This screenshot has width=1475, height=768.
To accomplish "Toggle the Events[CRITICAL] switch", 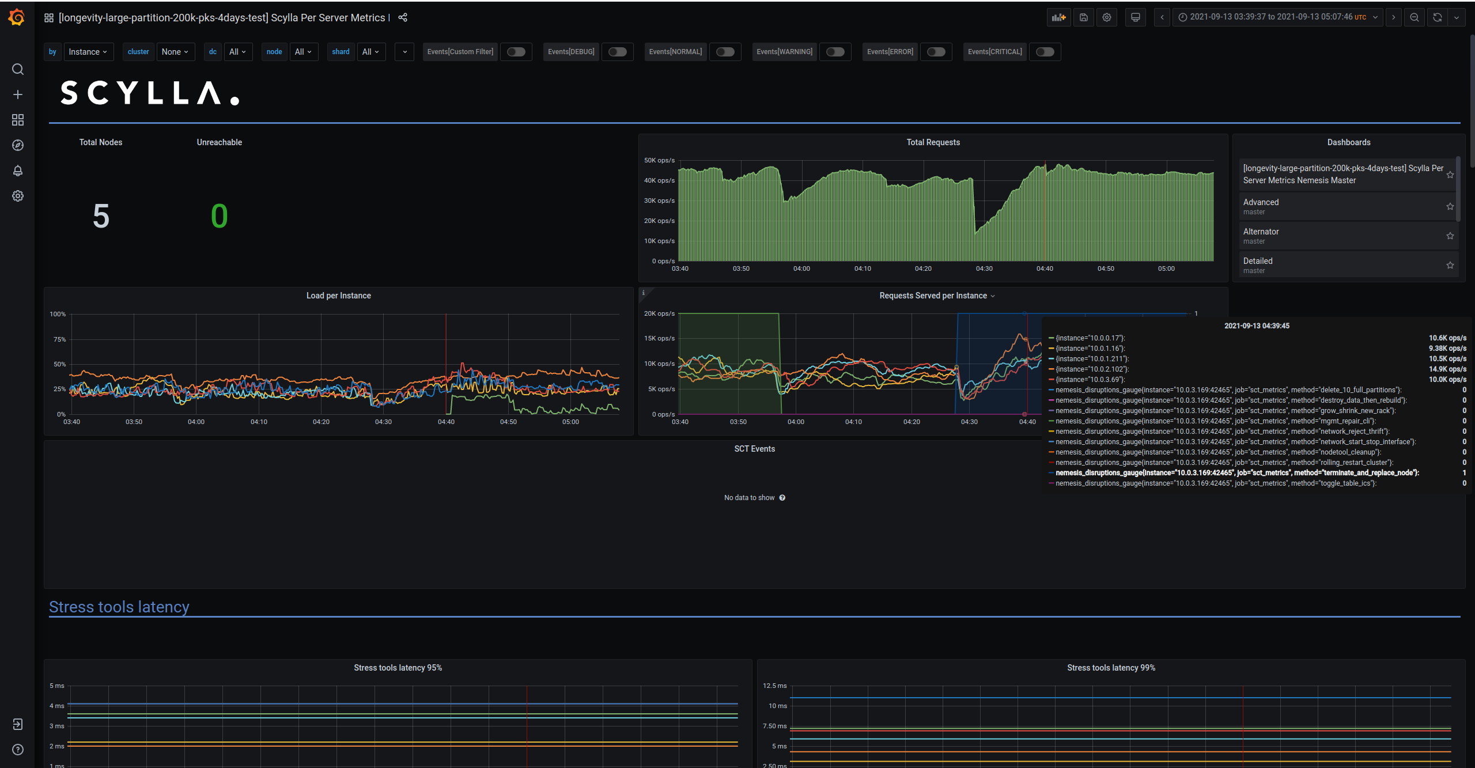I will [1045, 52].
